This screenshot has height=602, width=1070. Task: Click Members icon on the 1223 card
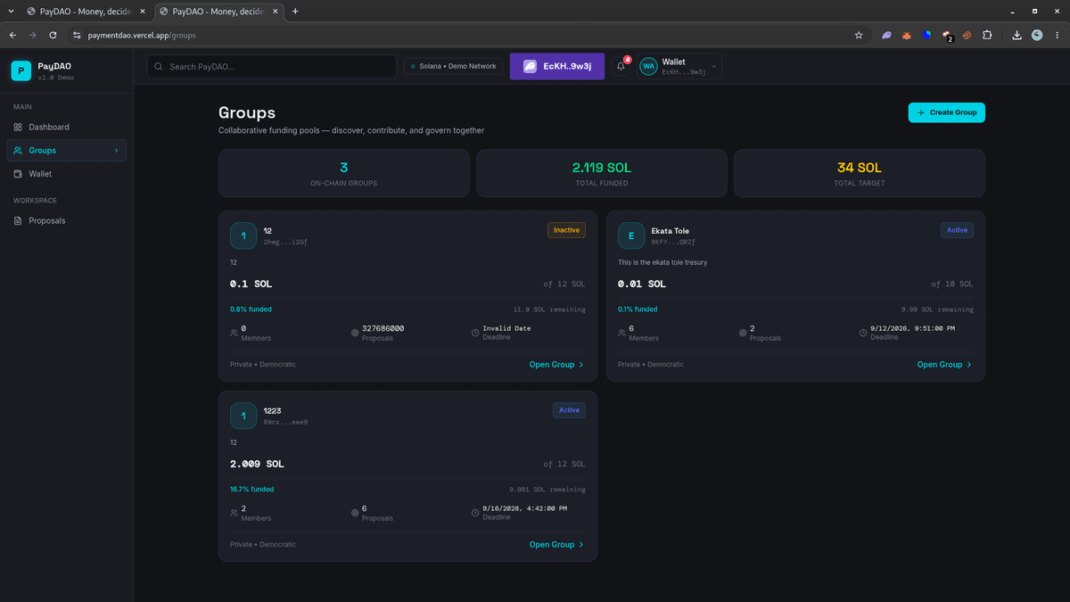[x=234, y=513]
